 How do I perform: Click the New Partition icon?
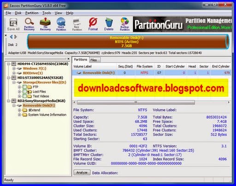[x=77, y=24]
